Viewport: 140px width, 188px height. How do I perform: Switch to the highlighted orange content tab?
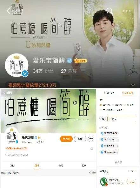[37, 166]
